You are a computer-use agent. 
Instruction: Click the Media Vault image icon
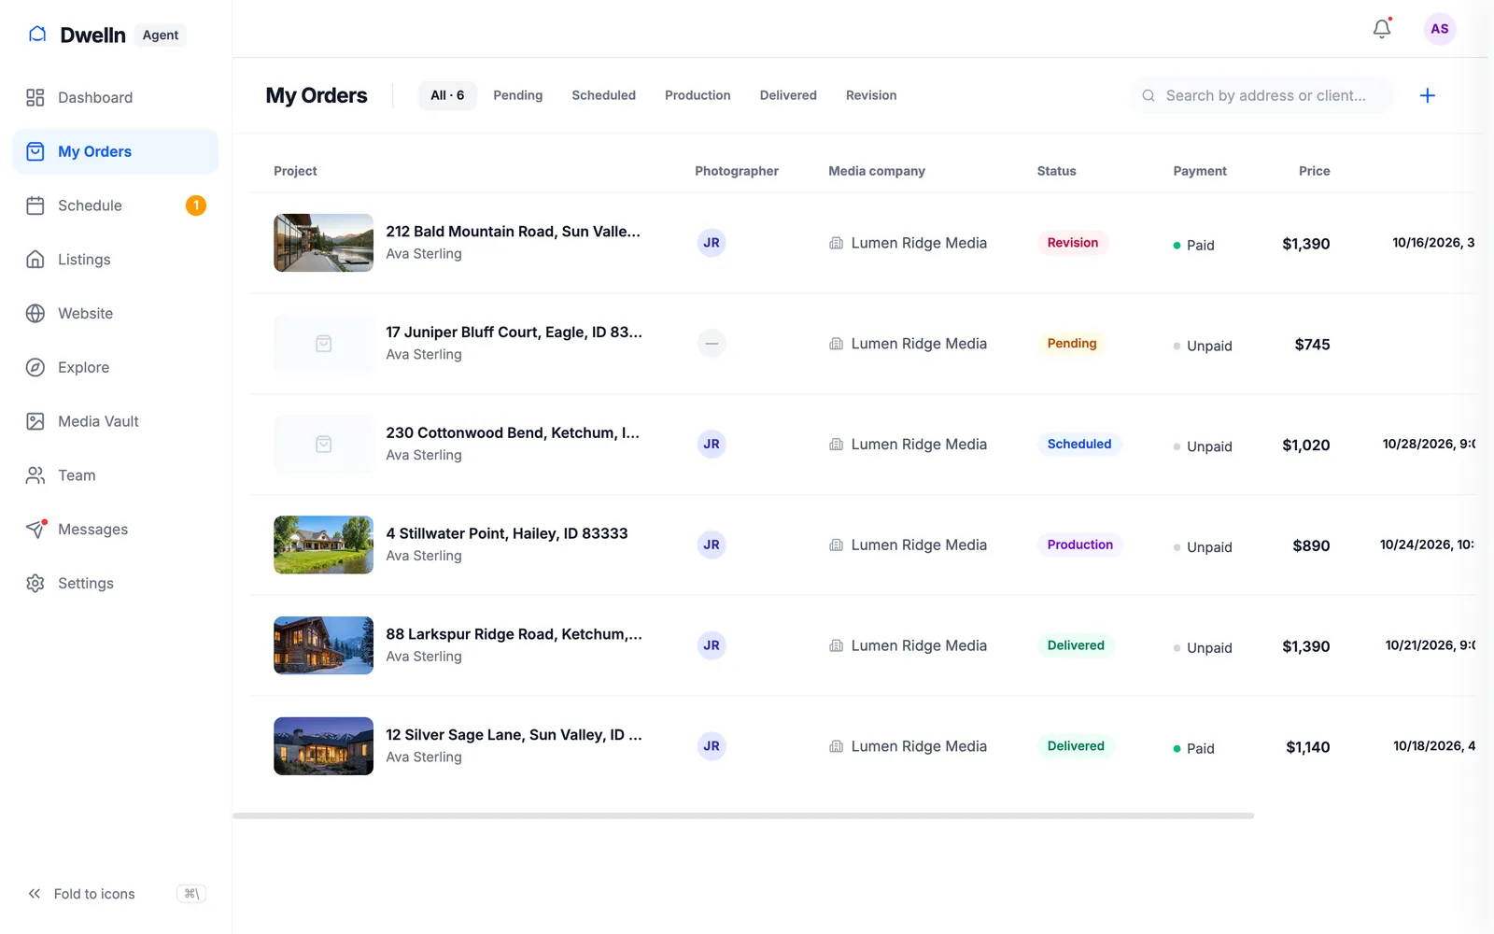point(35,421)
